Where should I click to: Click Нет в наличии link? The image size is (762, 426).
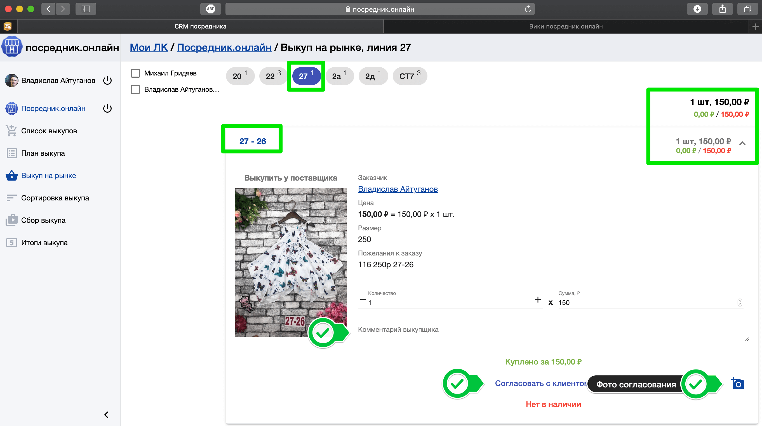(553, 404)
